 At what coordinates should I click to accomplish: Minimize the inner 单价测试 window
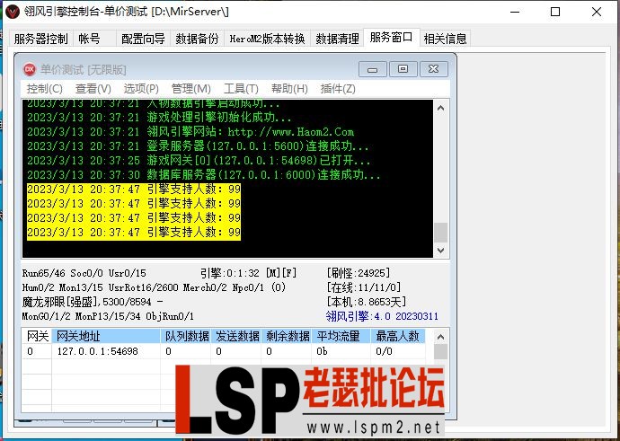372,69
